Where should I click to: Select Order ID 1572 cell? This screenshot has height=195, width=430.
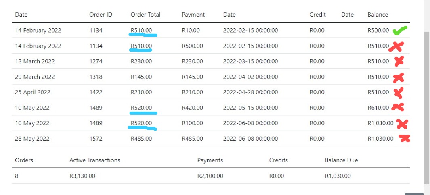coord(96,139)
